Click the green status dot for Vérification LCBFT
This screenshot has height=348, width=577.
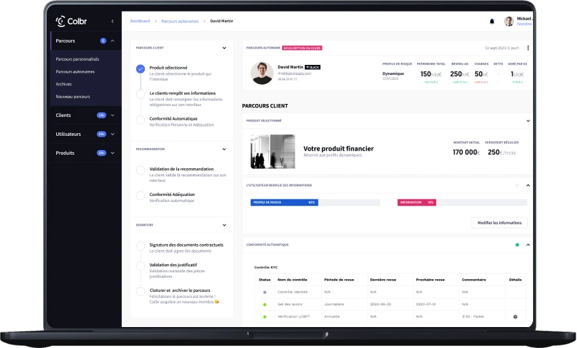click(x=265, y=316)
